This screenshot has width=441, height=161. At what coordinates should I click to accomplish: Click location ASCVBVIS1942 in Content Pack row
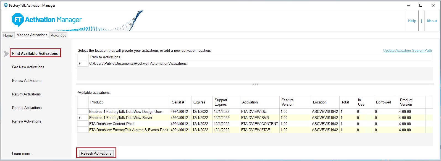pos(325,124)
